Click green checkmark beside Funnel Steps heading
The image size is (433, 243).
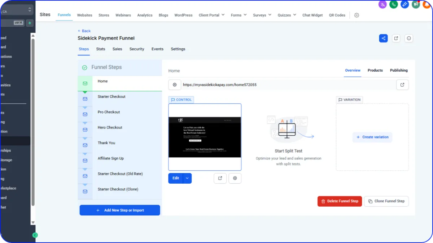point(84,67)
